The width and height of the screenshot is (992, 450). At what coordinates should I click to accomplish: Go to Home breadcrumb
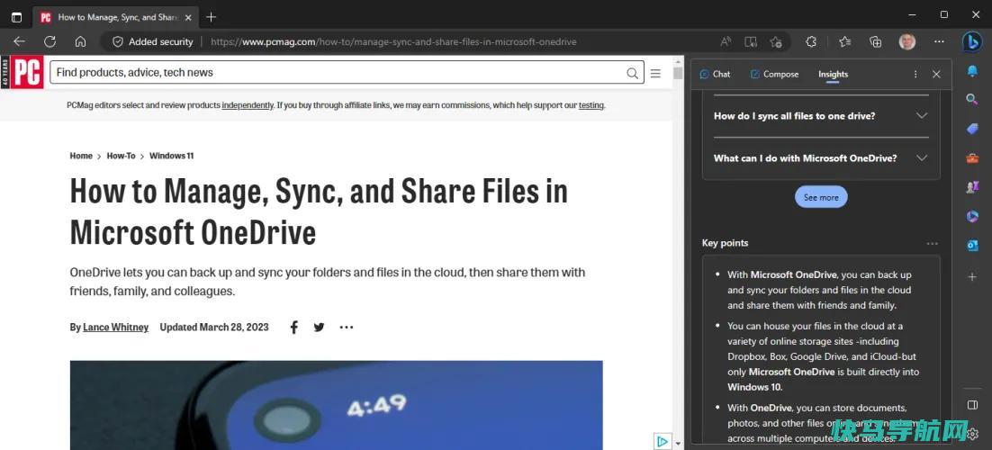point(81,156)
